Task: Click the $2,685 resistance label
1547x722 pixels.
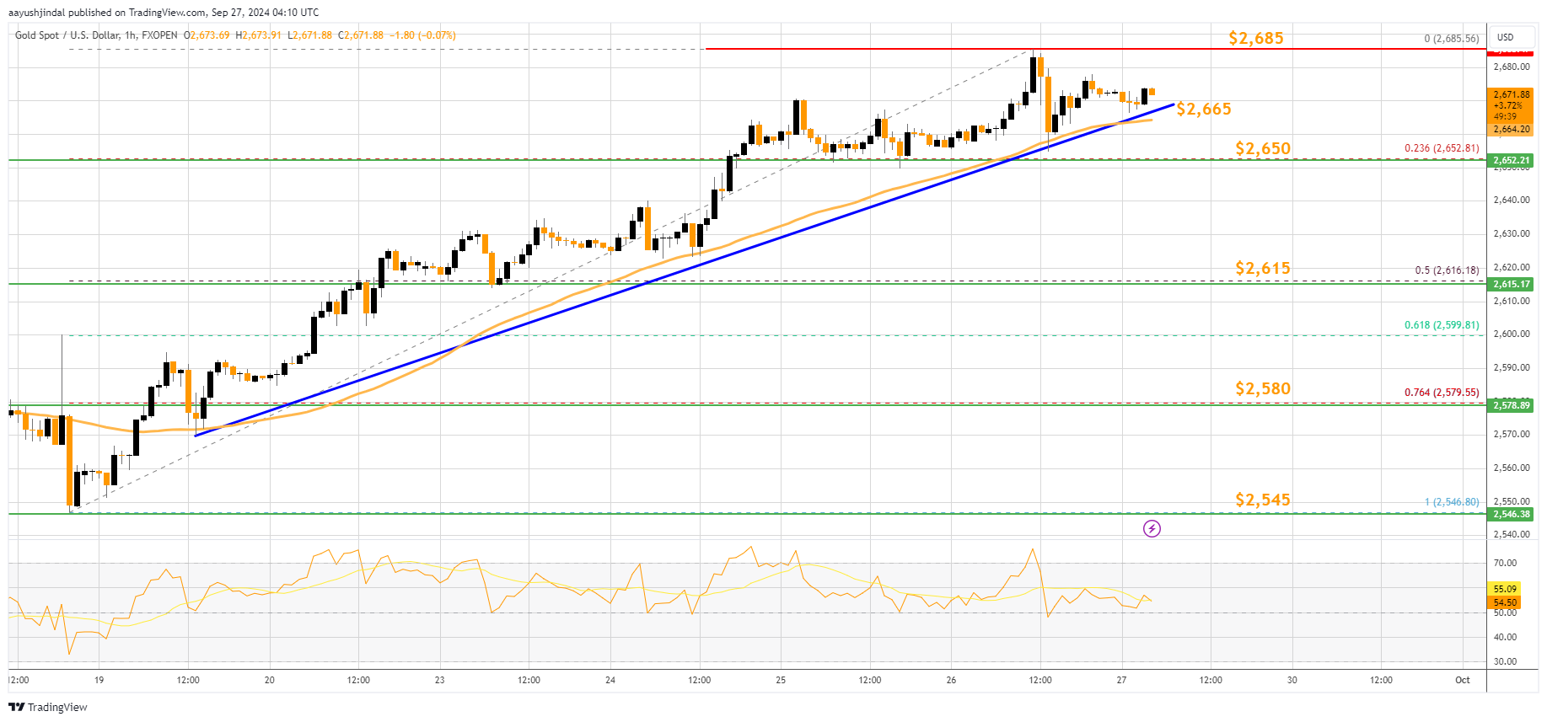Action: click(1255, 38)
